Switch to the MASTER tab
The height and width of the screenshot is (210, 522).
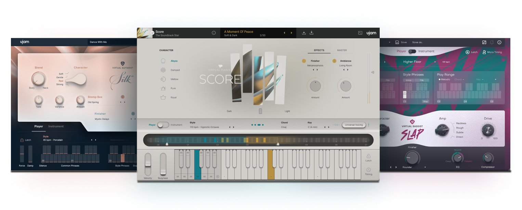(342, 50)
